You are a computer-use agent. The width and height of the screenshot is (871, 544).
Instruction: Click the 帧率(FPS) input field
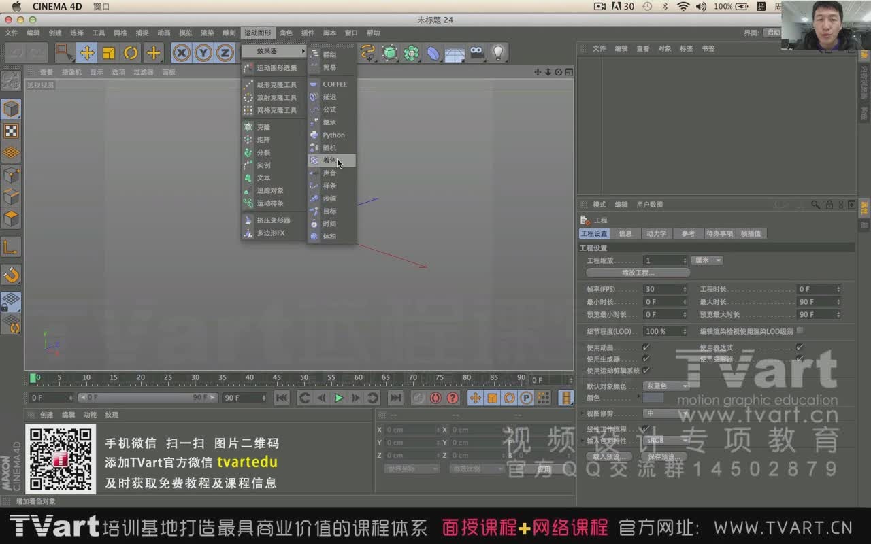[x=665, y=289]
